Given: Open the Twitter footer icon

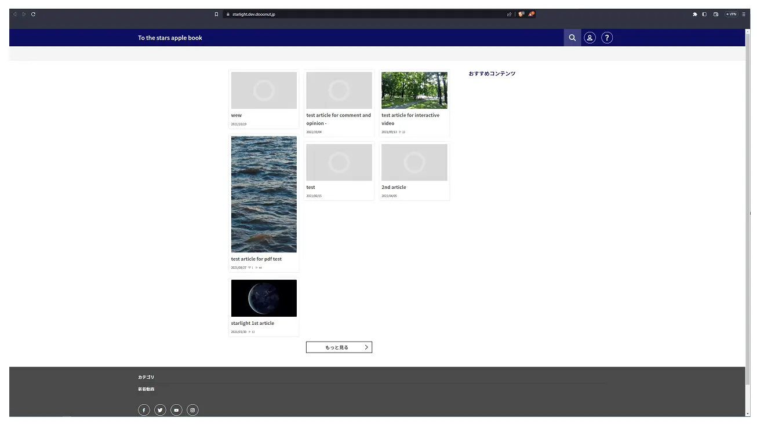Looking at the screenshot, I should coord(160,410).
